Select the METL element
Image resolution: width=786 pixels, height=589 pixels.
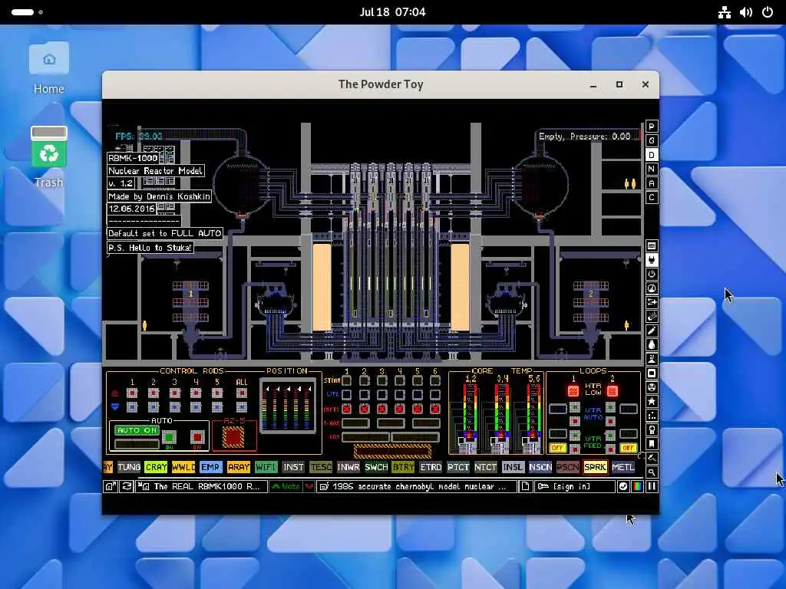pos(623,467)
